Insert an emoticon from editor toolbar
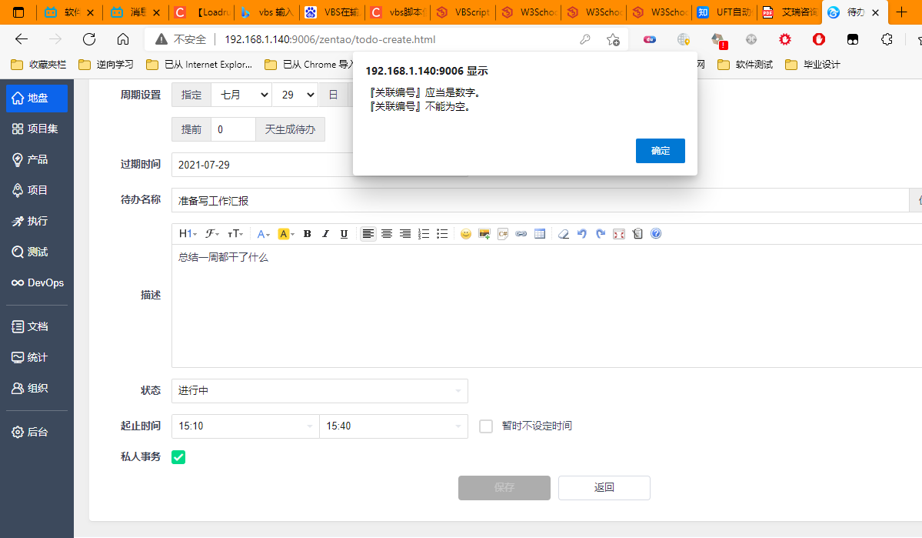922x538 pixels. tap(465, 234)
